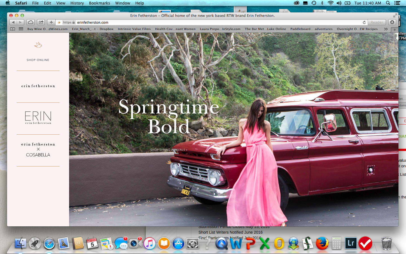The height and width of the screenshot is (254, 406).
Task: Click SHOP SPRING ARRIVALS link
Action: click(x=169, y=150)
